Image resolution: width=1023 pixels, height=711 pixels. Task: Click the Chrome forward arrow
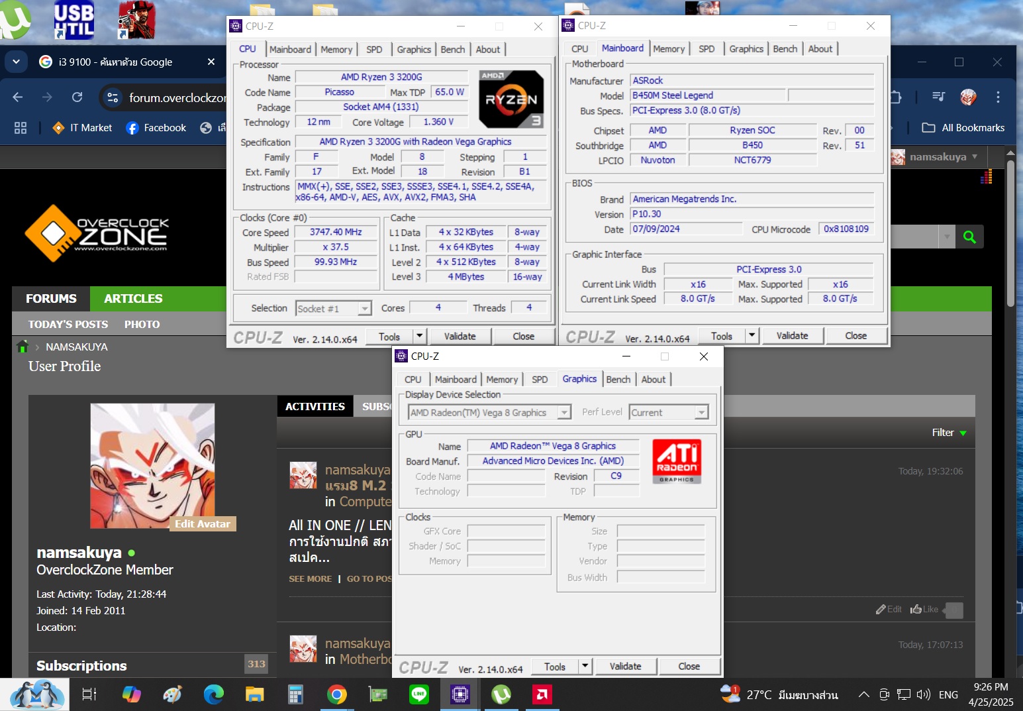47,97
